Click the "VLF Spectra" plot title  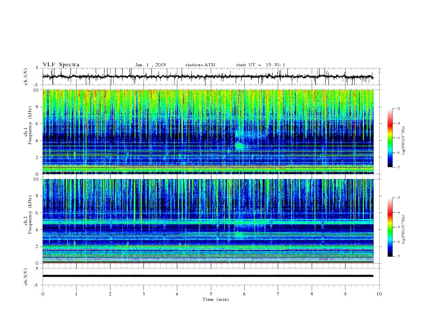click(61, 65)
